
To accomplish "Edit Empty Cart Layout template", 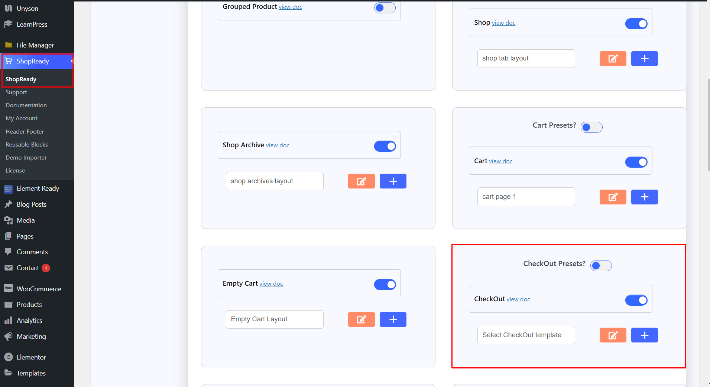I will (x=361, y=319).
